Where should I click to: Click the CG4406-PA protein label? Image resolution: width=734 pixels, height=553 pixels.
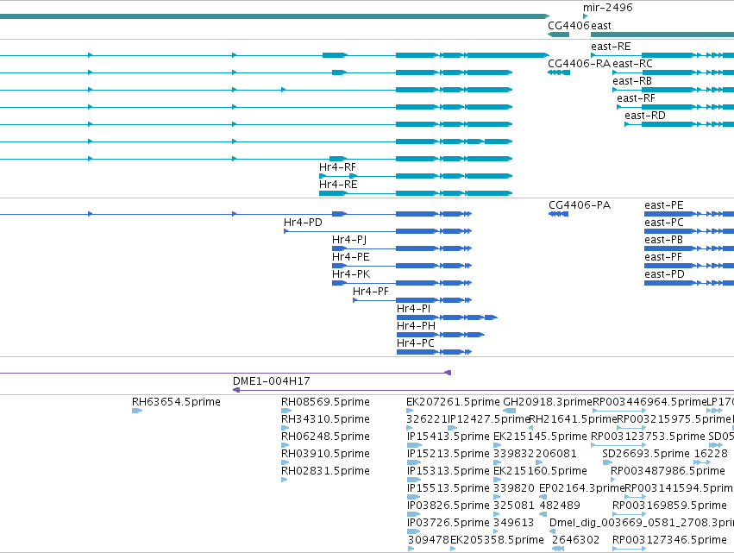tap(580, 205)
